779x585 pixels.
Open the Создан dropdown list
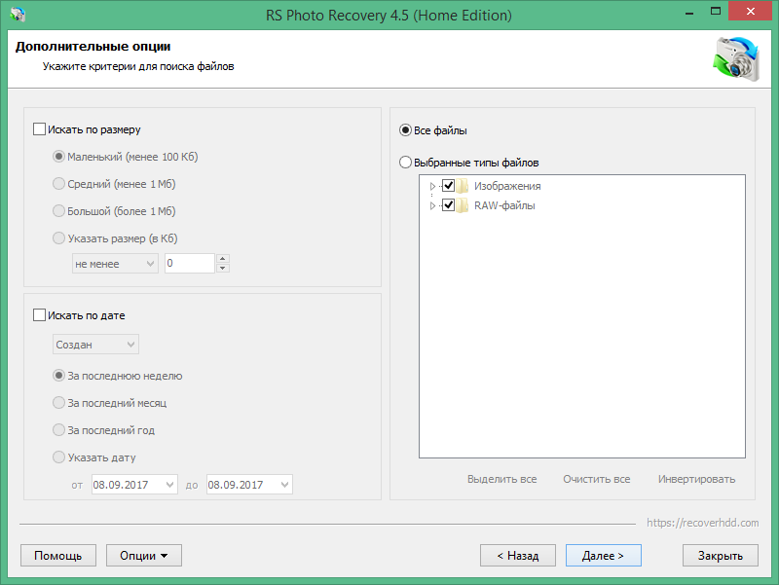(95, 345)
